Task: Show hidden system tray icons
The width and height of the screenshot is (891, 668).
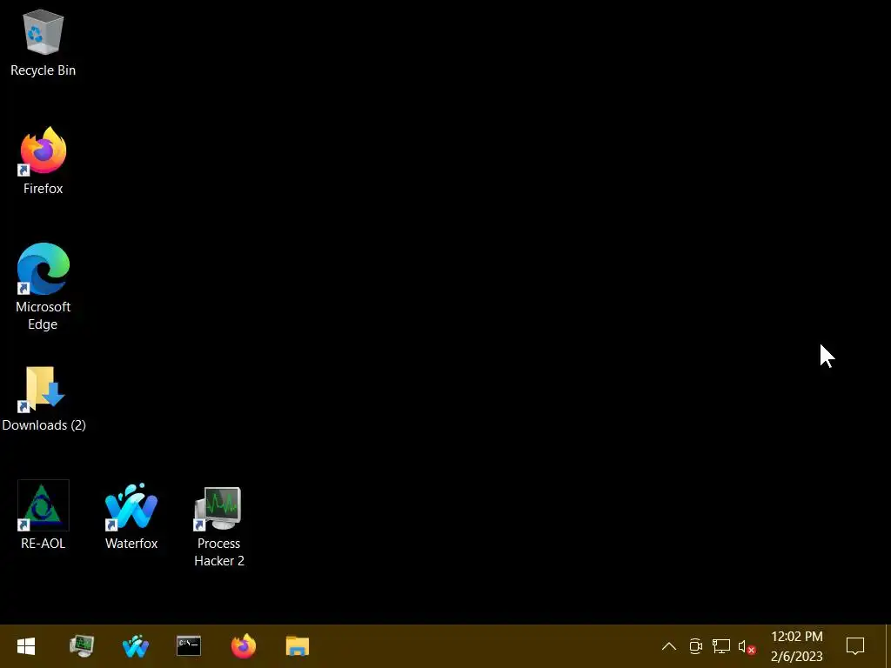Action: pos(669,646)
